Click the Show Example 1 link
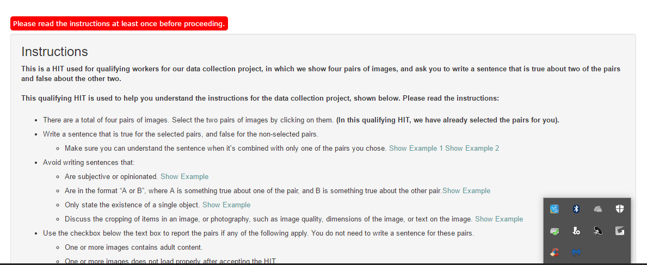 (416, 148)
